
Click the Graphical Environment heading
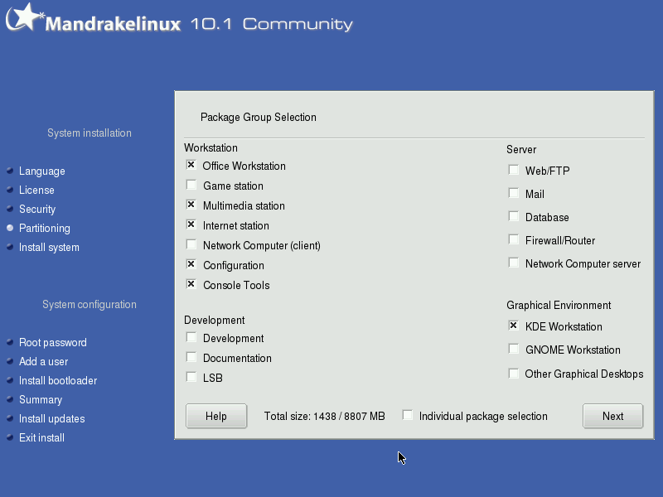point(559,305)
